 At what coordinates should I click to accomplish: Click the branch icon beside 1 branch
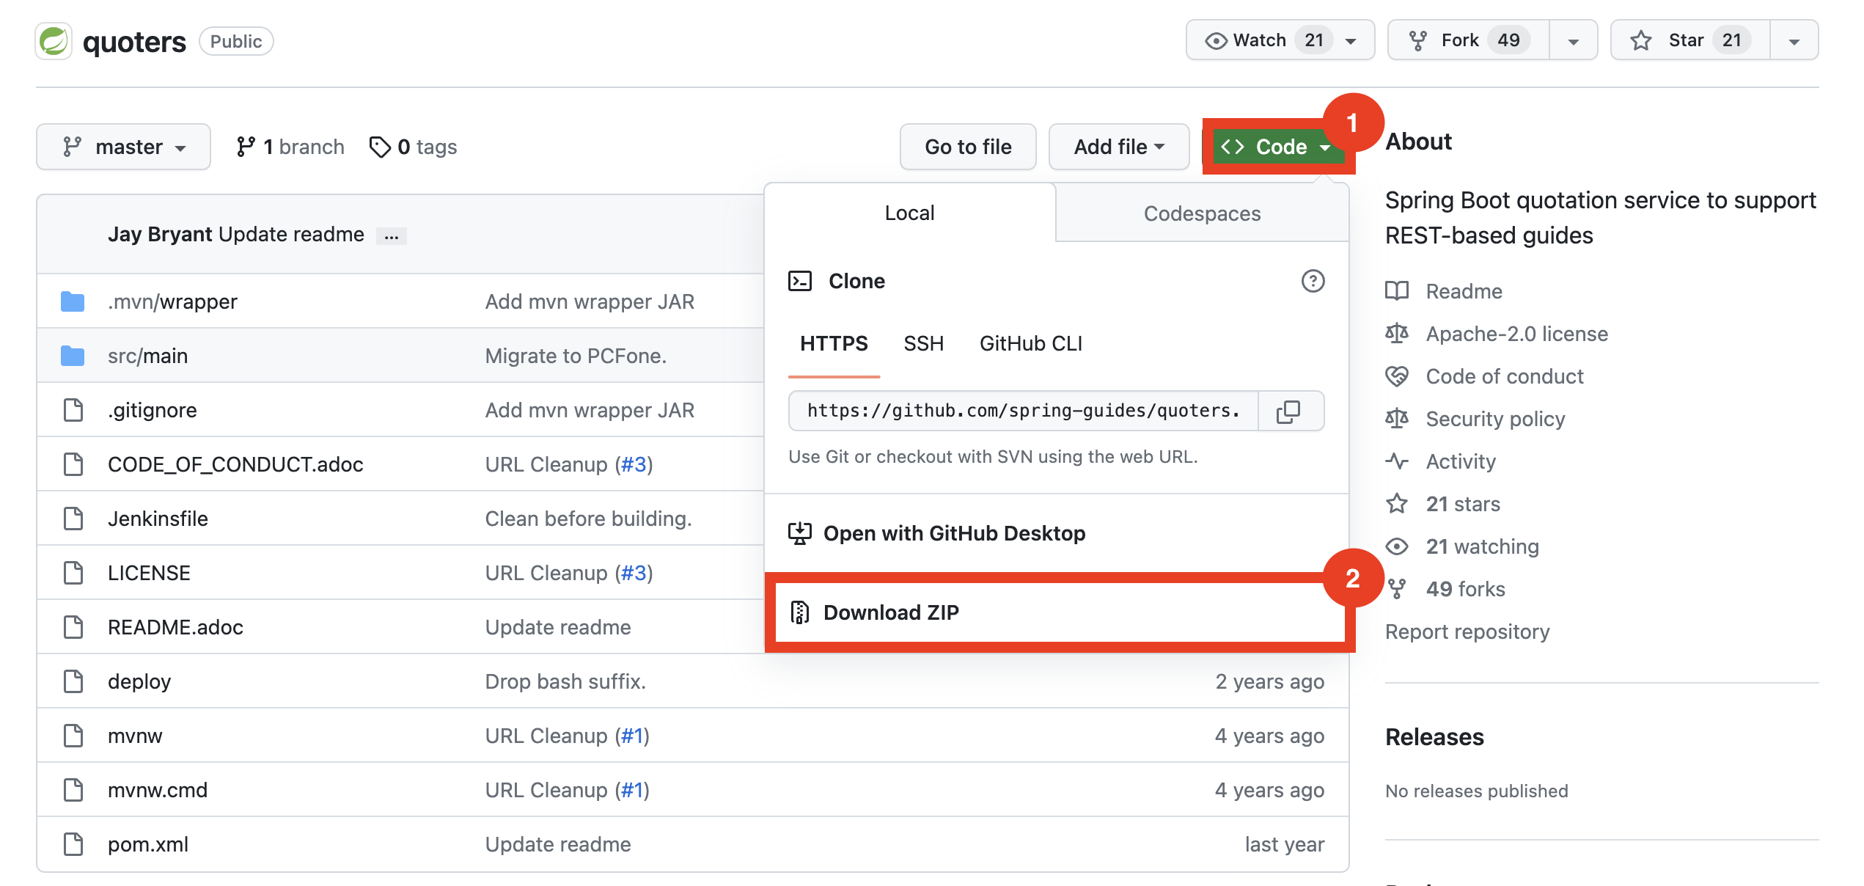coord(246,147)
